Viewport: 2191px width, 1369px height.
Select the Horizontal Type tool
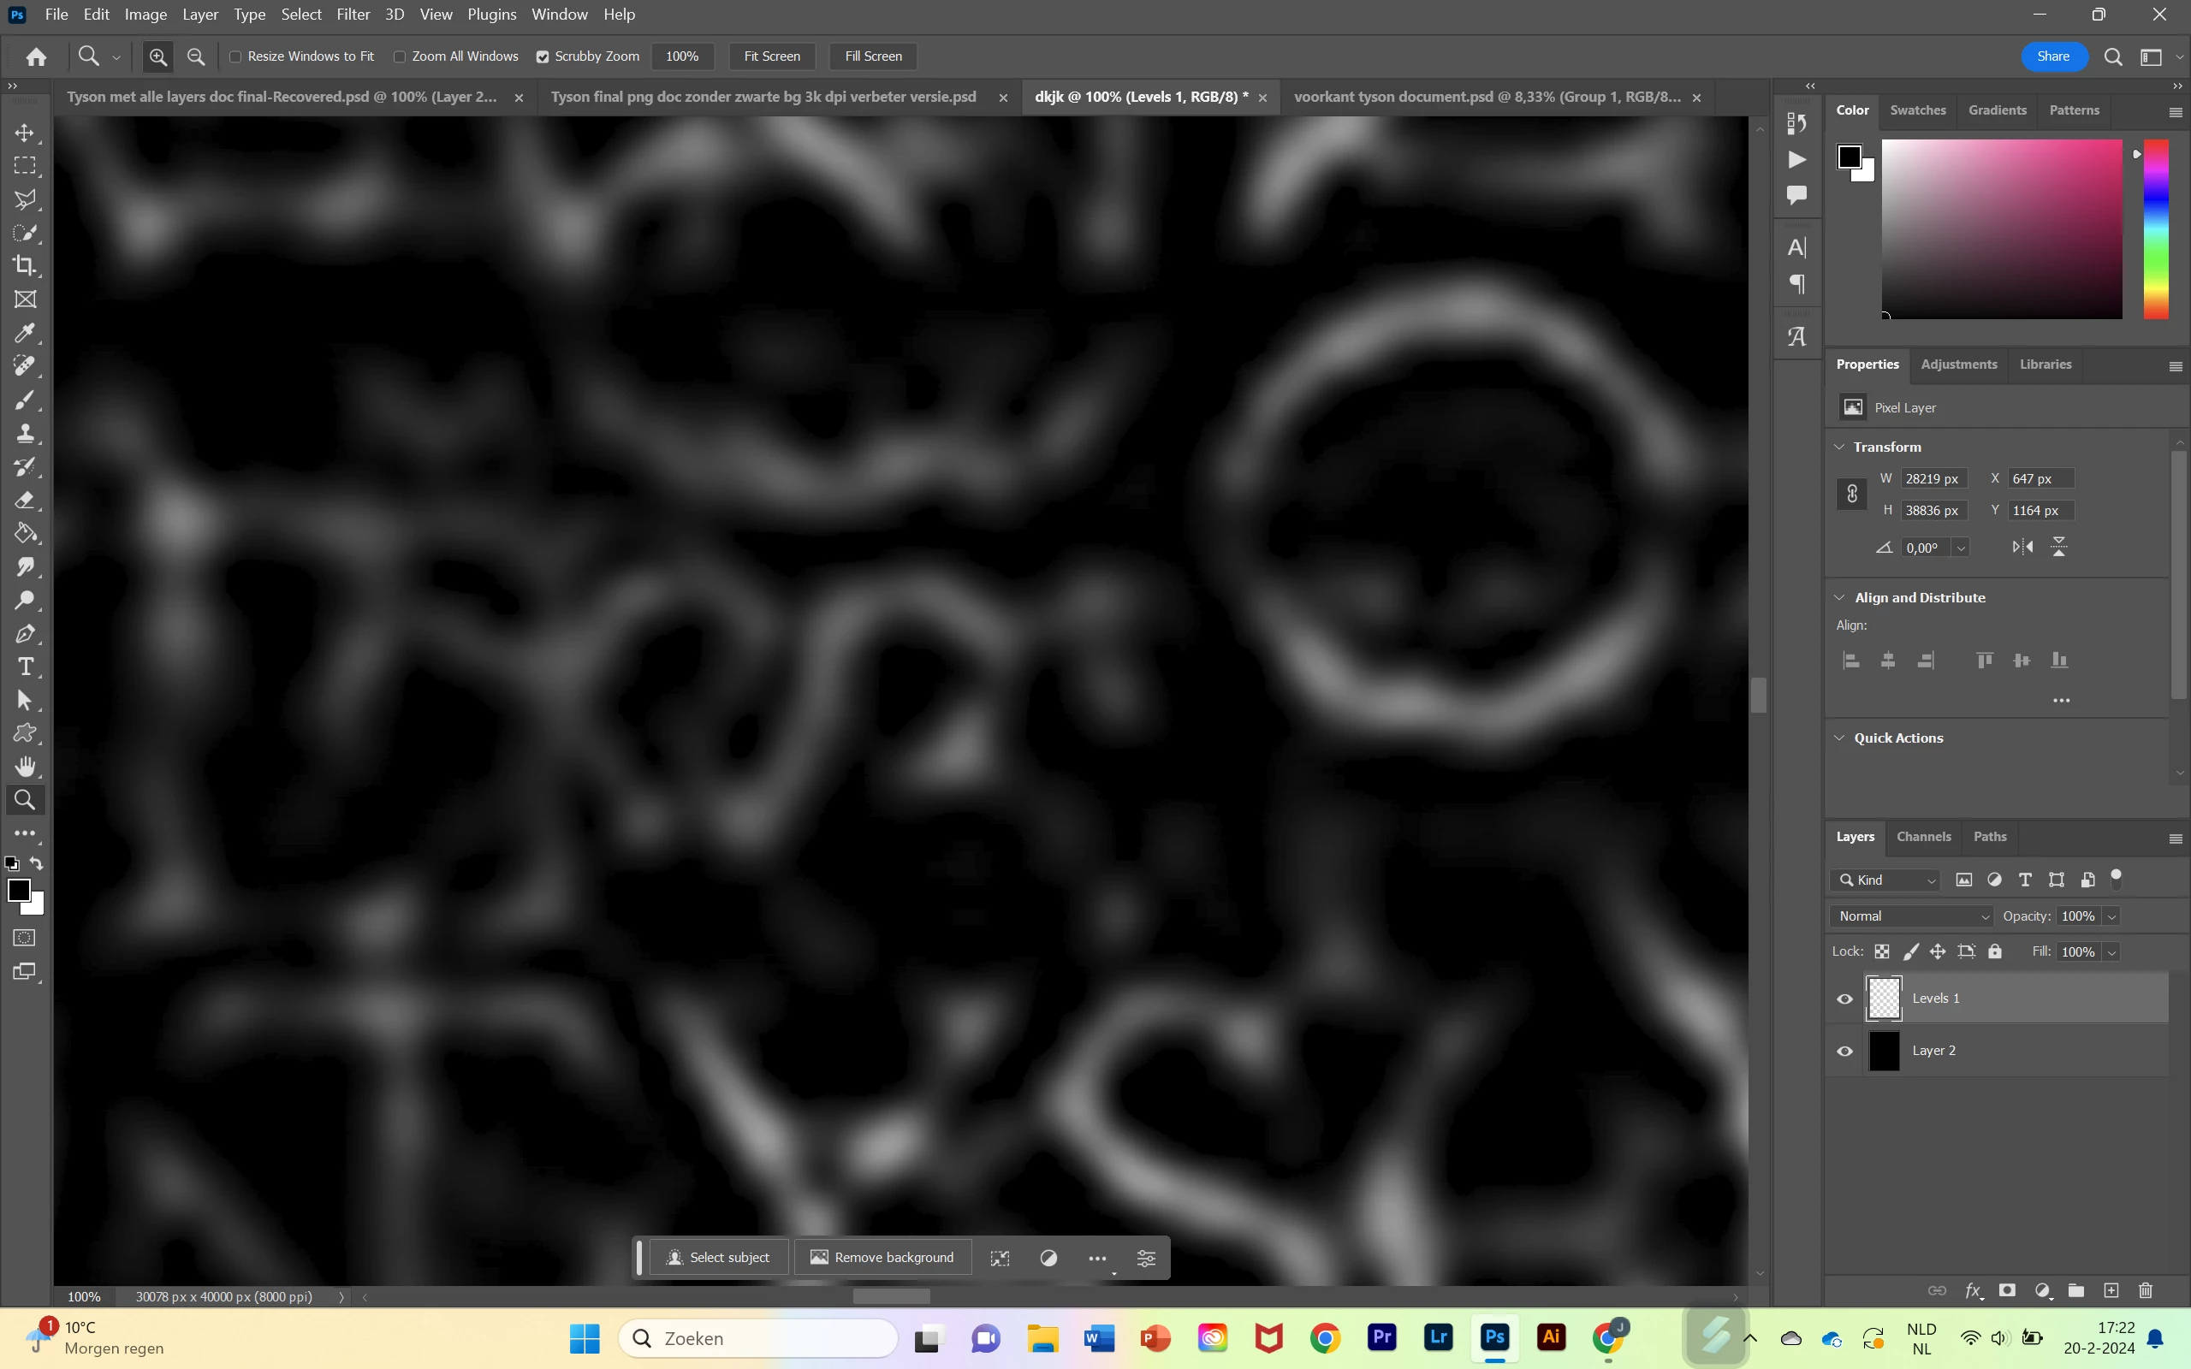pyautogui.click(x=26, y=667)
